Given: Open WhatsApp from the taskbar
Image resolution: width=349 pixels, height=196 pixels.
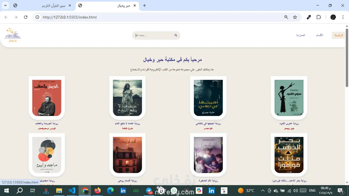Looking at the screenshot, I should pyautogui.click(x=174, y=191).
